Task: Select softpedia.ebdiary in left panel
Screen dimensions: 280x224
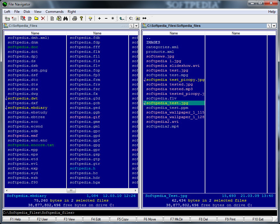Action: (27, 108)
